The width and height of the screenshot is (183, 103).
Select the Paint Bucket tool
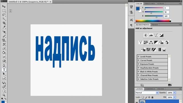click(4, 53)
